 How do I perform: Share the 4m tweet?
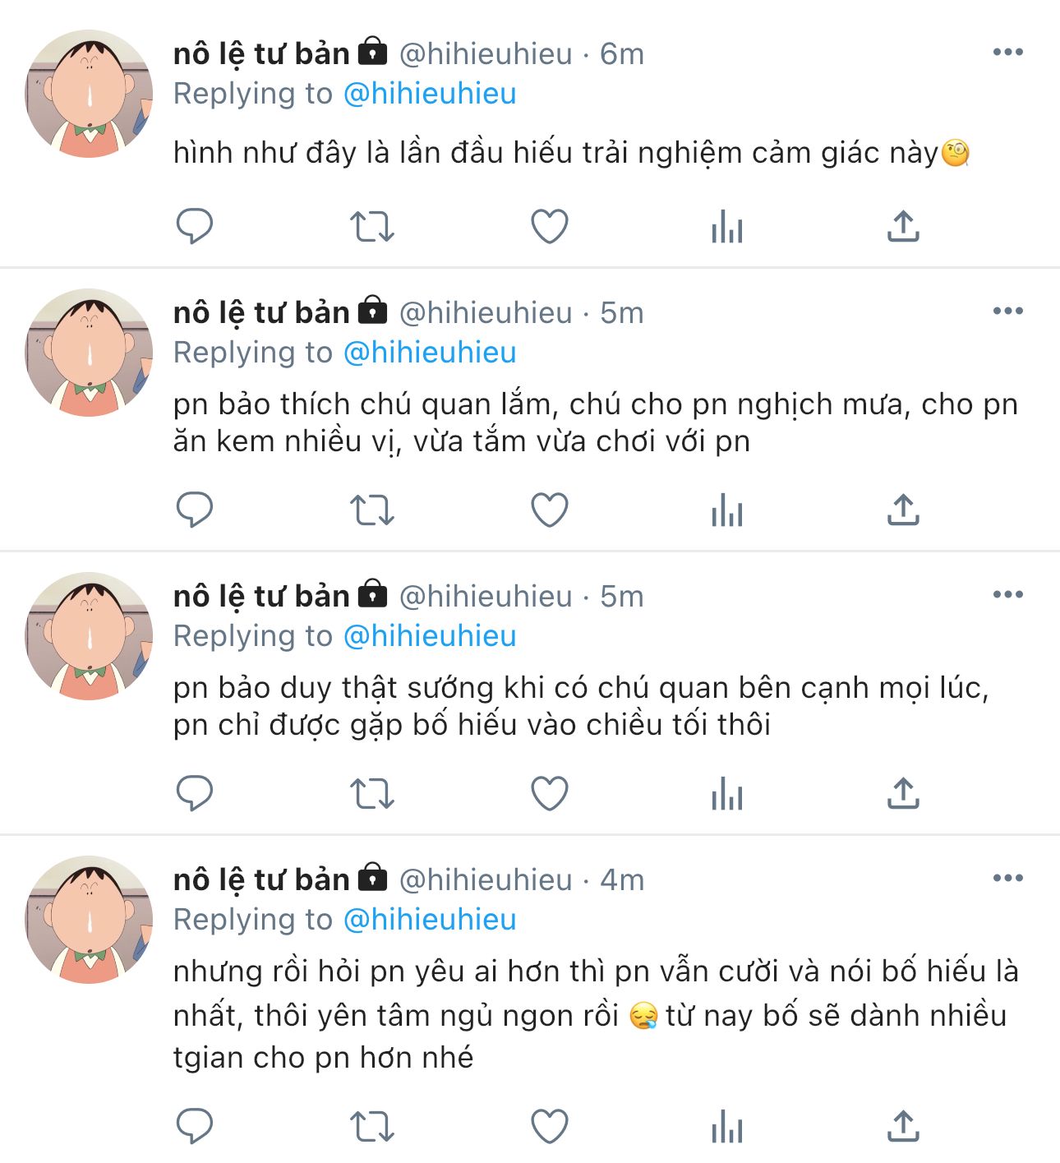[x=903, y=1126]
